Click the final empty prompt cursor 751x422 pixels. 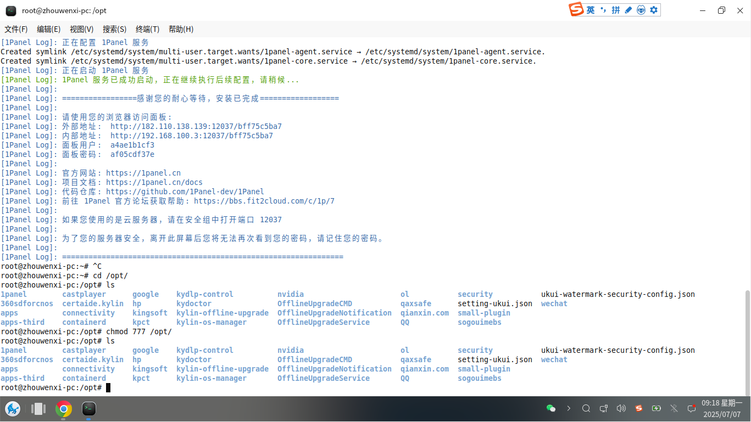pos(108,387)
